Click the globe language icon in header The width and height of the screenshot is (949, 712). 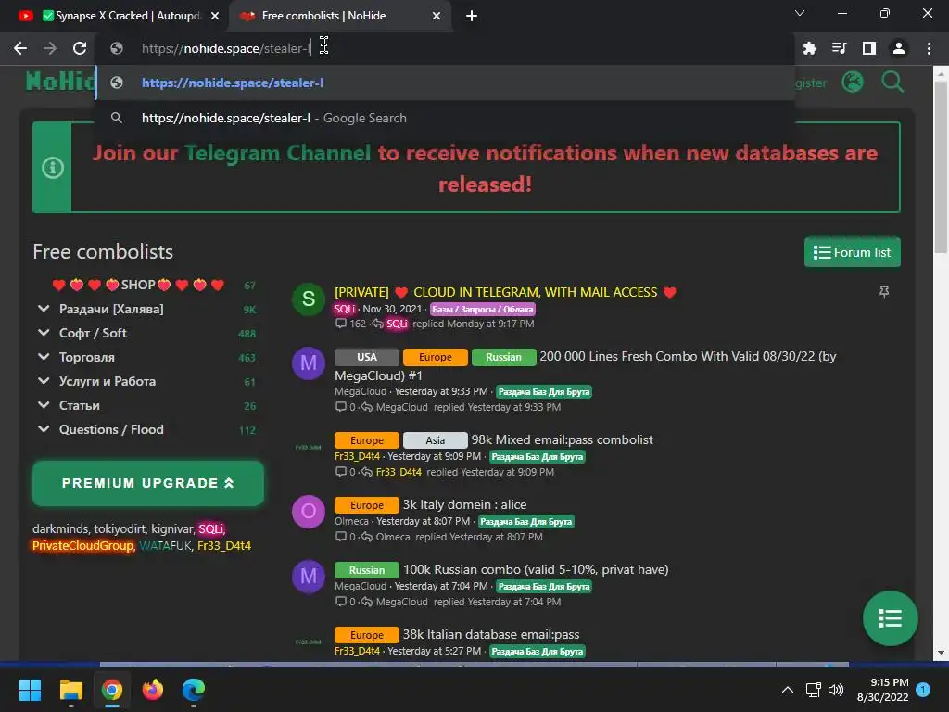853,82
